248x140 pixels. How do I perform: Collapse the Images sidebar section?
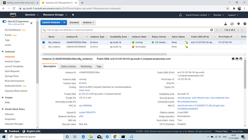(3, 97)
